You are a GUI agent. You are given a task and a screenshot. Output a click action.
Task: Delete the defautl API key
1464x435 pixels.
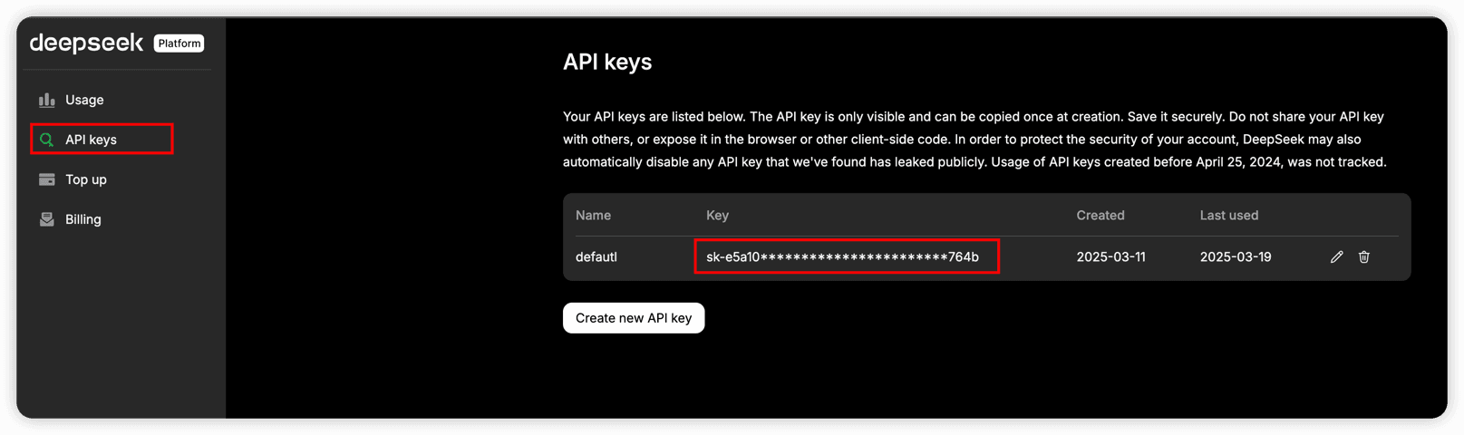click(1363, 257)
